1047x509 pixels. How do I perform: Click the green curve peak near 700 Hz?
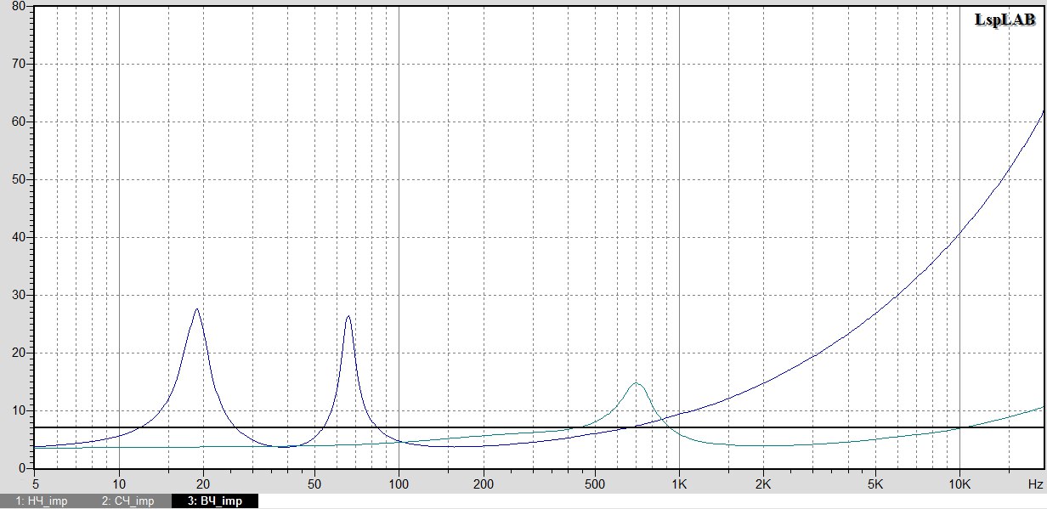coord(635,384)
